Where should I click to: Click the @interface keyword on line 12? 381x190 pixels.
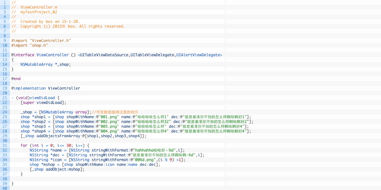click(x=23, y=55)
